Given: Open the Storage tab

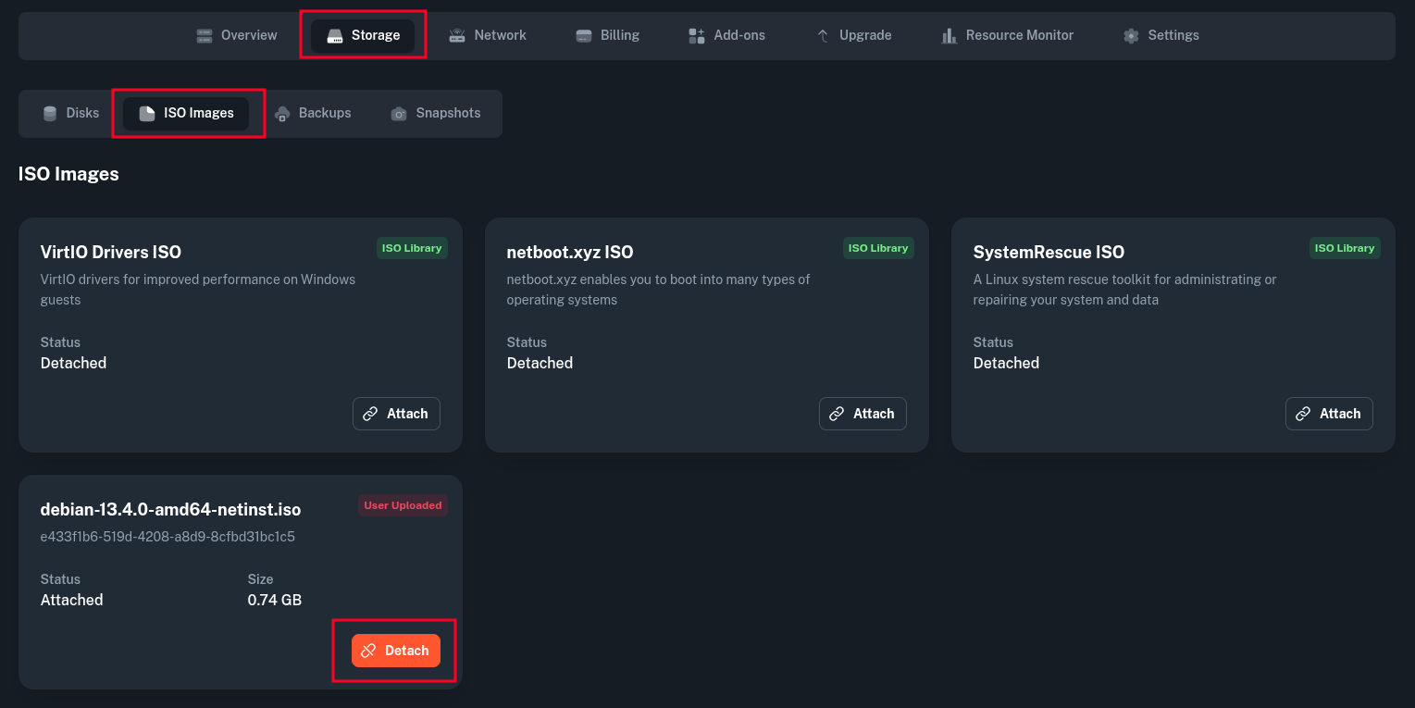Looking at the screenshot, I should pyautogui.click(x=363, y=35).
